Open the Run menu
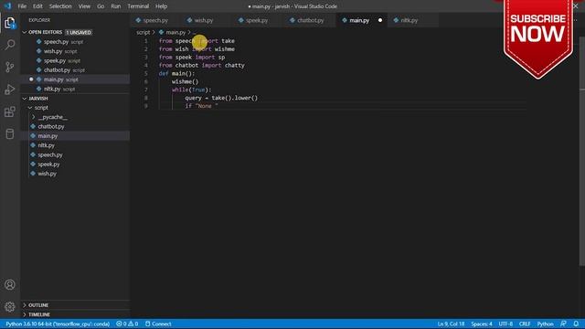585x329 pixels. (116, 6)
